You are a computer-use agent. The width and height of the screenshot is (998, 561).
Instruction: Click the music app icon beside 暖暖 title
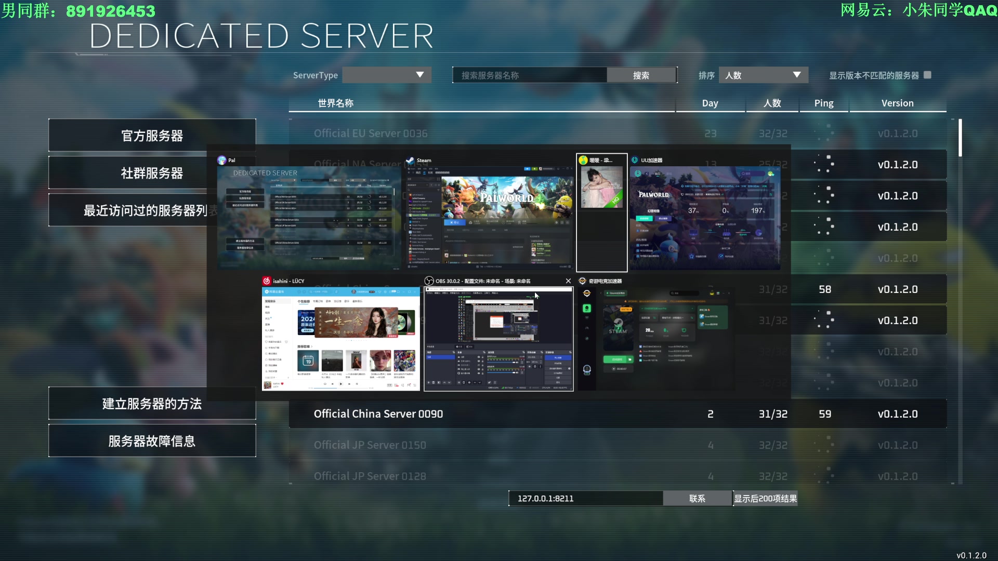[x=583, y=160]
